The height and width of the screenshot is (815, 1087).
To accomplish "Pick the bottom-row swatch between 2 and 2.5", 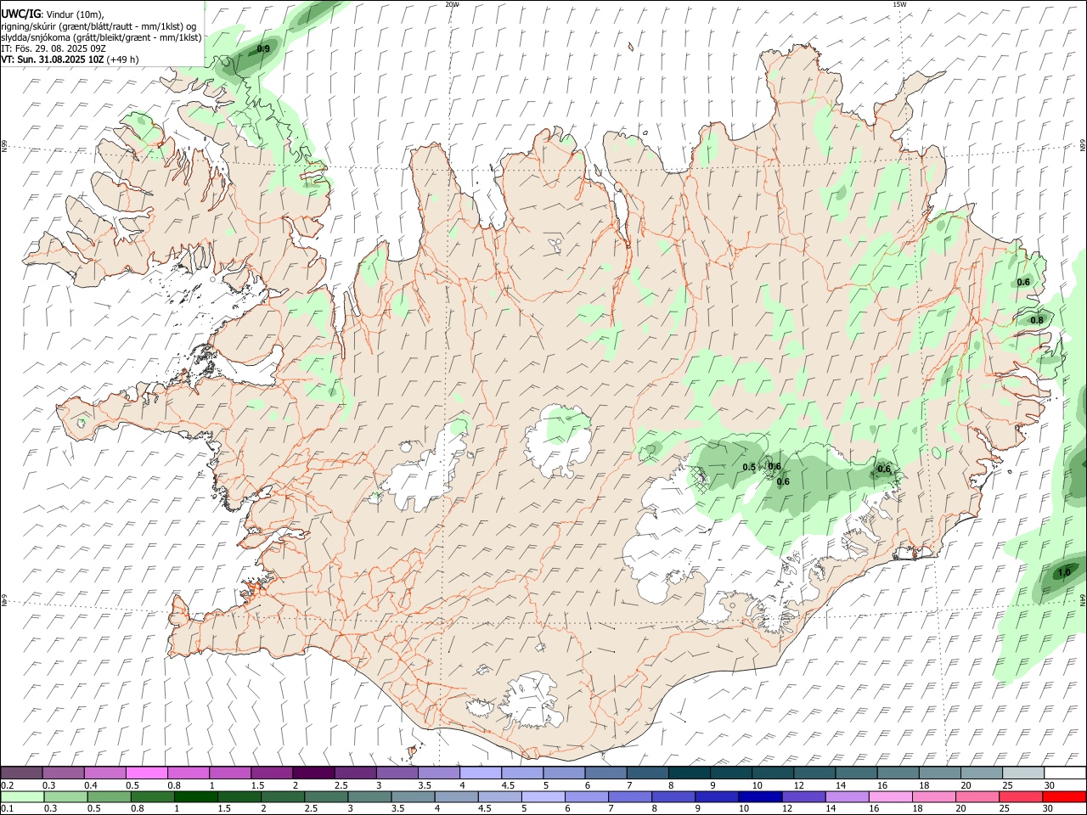I will [x=282, y=796].
